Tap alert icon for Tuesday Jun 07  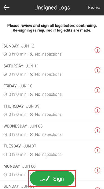click(x=98, y=150)
